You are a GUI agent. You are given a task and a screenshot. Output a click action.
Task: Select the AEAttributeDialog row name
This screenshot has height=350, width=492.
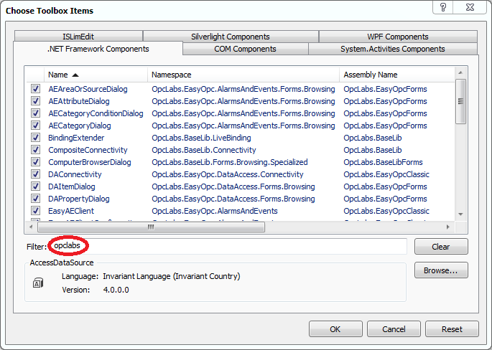click(79, 101)
